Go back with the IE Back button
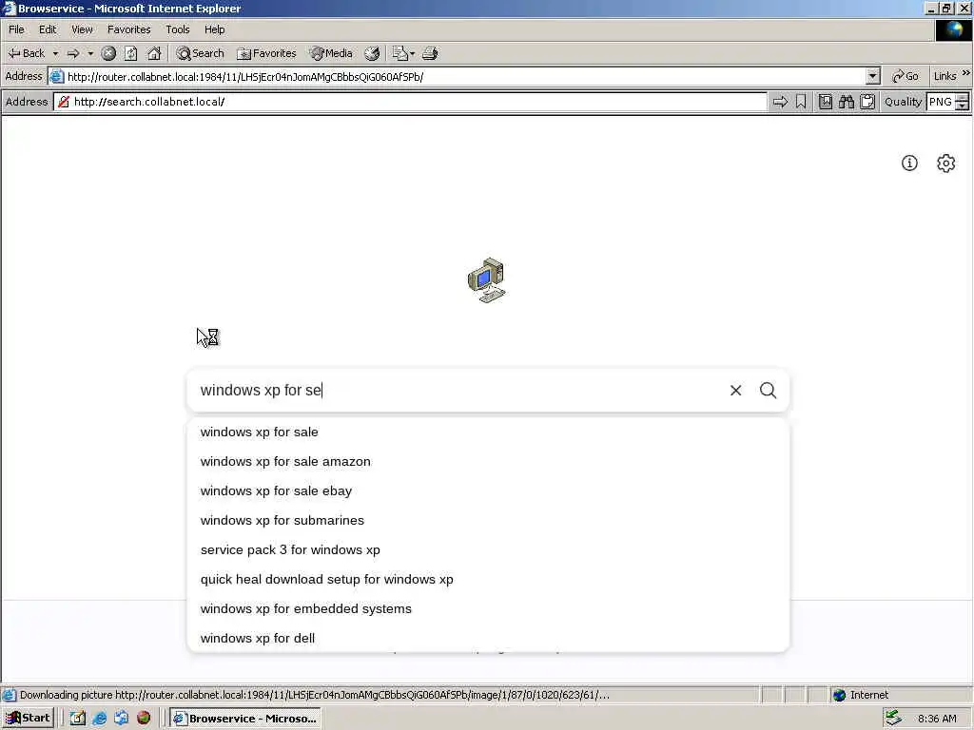This screenshot has width=974, height=730. point(26,53)
